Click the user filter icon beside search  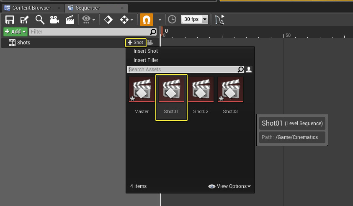[249, 70]
